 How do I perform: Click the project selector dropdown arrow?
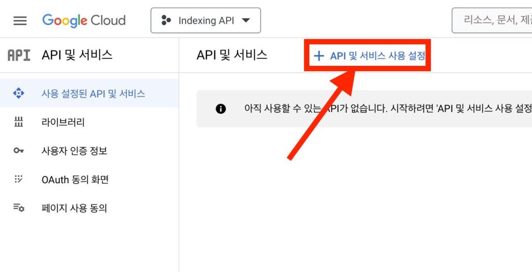(246, 21)
